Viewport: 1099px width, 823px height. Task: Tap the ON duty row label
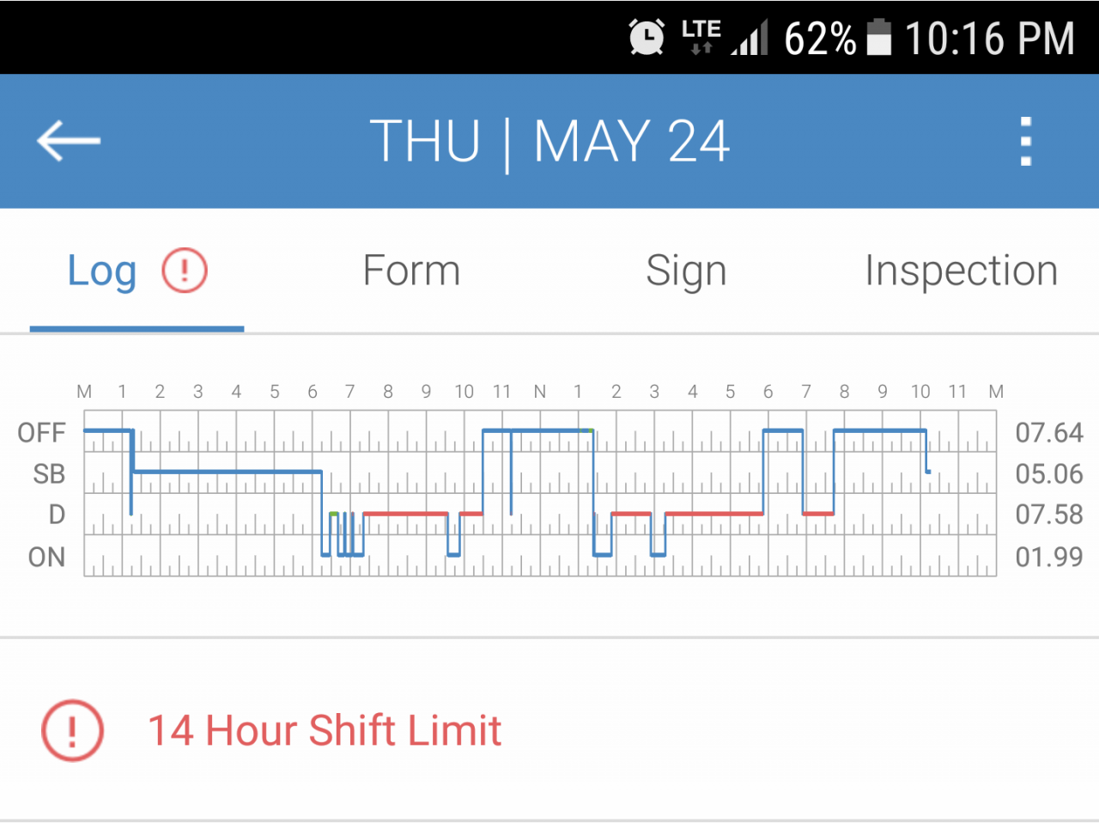[46, 557]
